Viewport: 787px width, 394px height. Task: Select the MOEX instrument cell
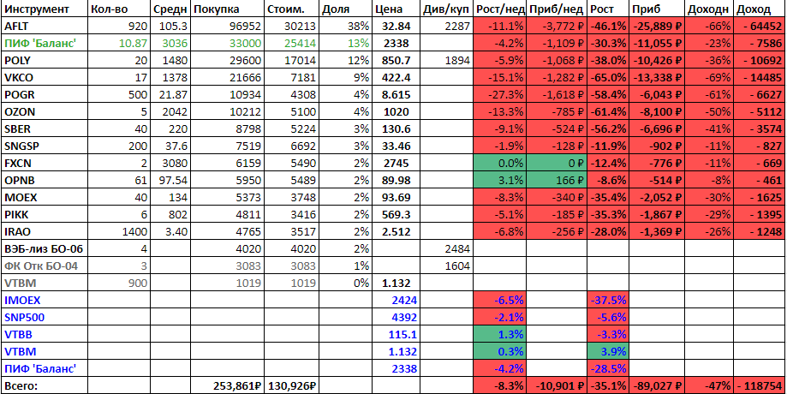click(45, 198)
